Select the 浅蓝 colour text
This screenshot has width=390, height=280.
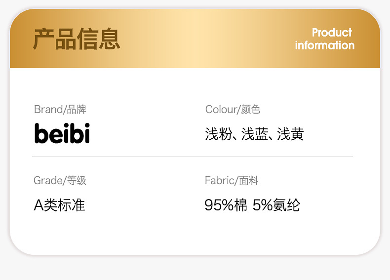[254, 134]
